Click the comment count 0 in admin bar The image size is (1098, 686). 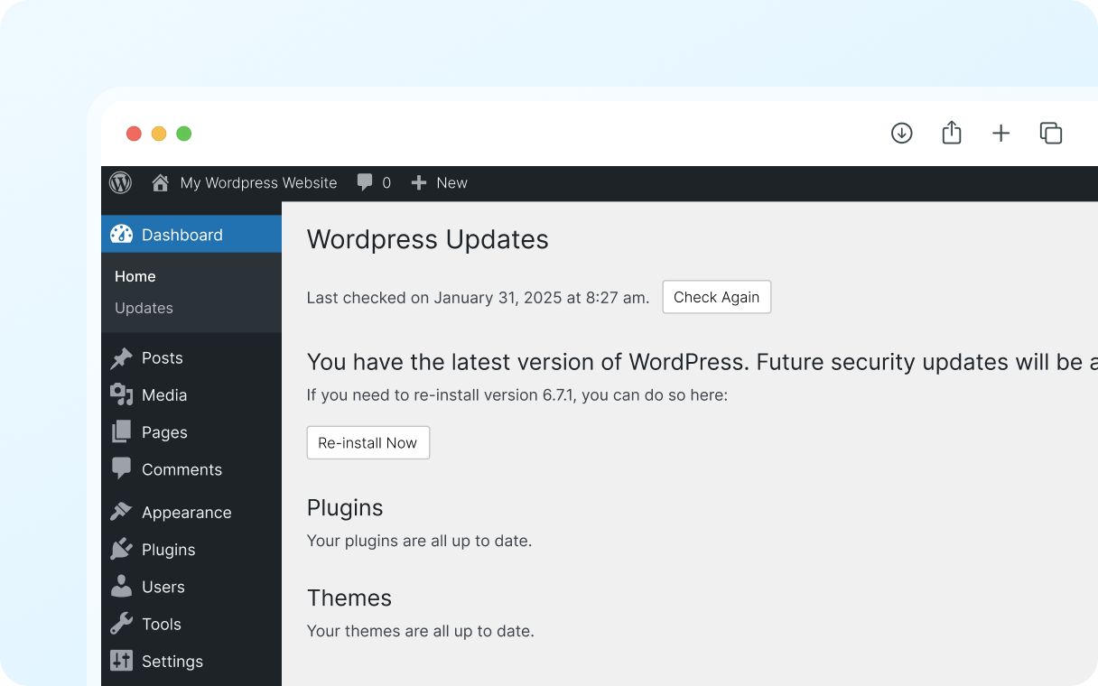pos(386,183)
